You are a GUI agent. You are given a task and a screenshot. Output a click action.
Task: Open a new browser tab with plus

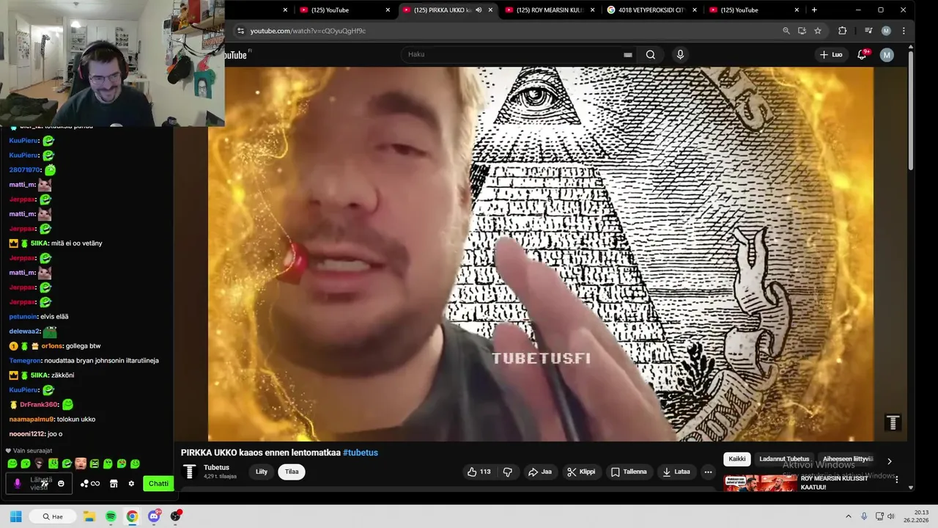(814, 10)
